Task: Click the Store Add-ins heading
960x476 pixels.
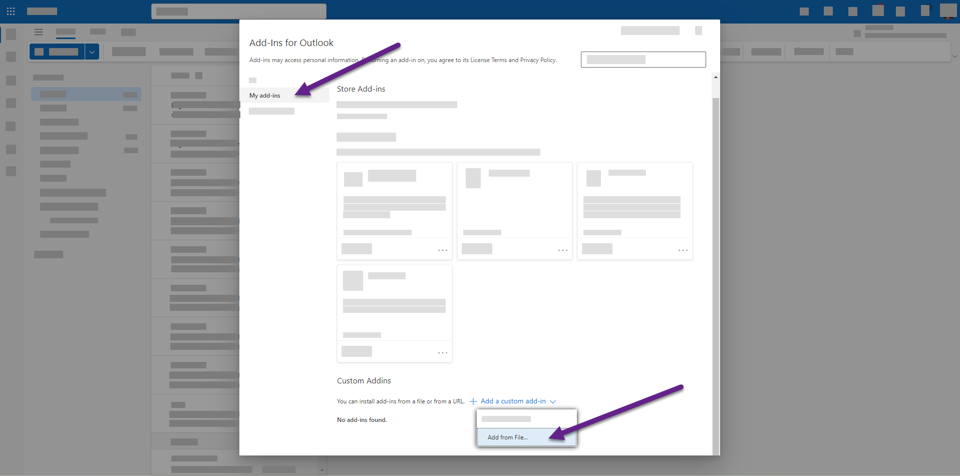Action: (361, 89)
